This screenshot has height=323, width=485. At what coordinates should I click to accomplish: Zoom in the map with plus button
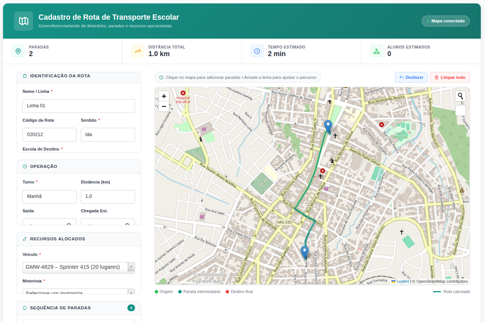point(164,96)
